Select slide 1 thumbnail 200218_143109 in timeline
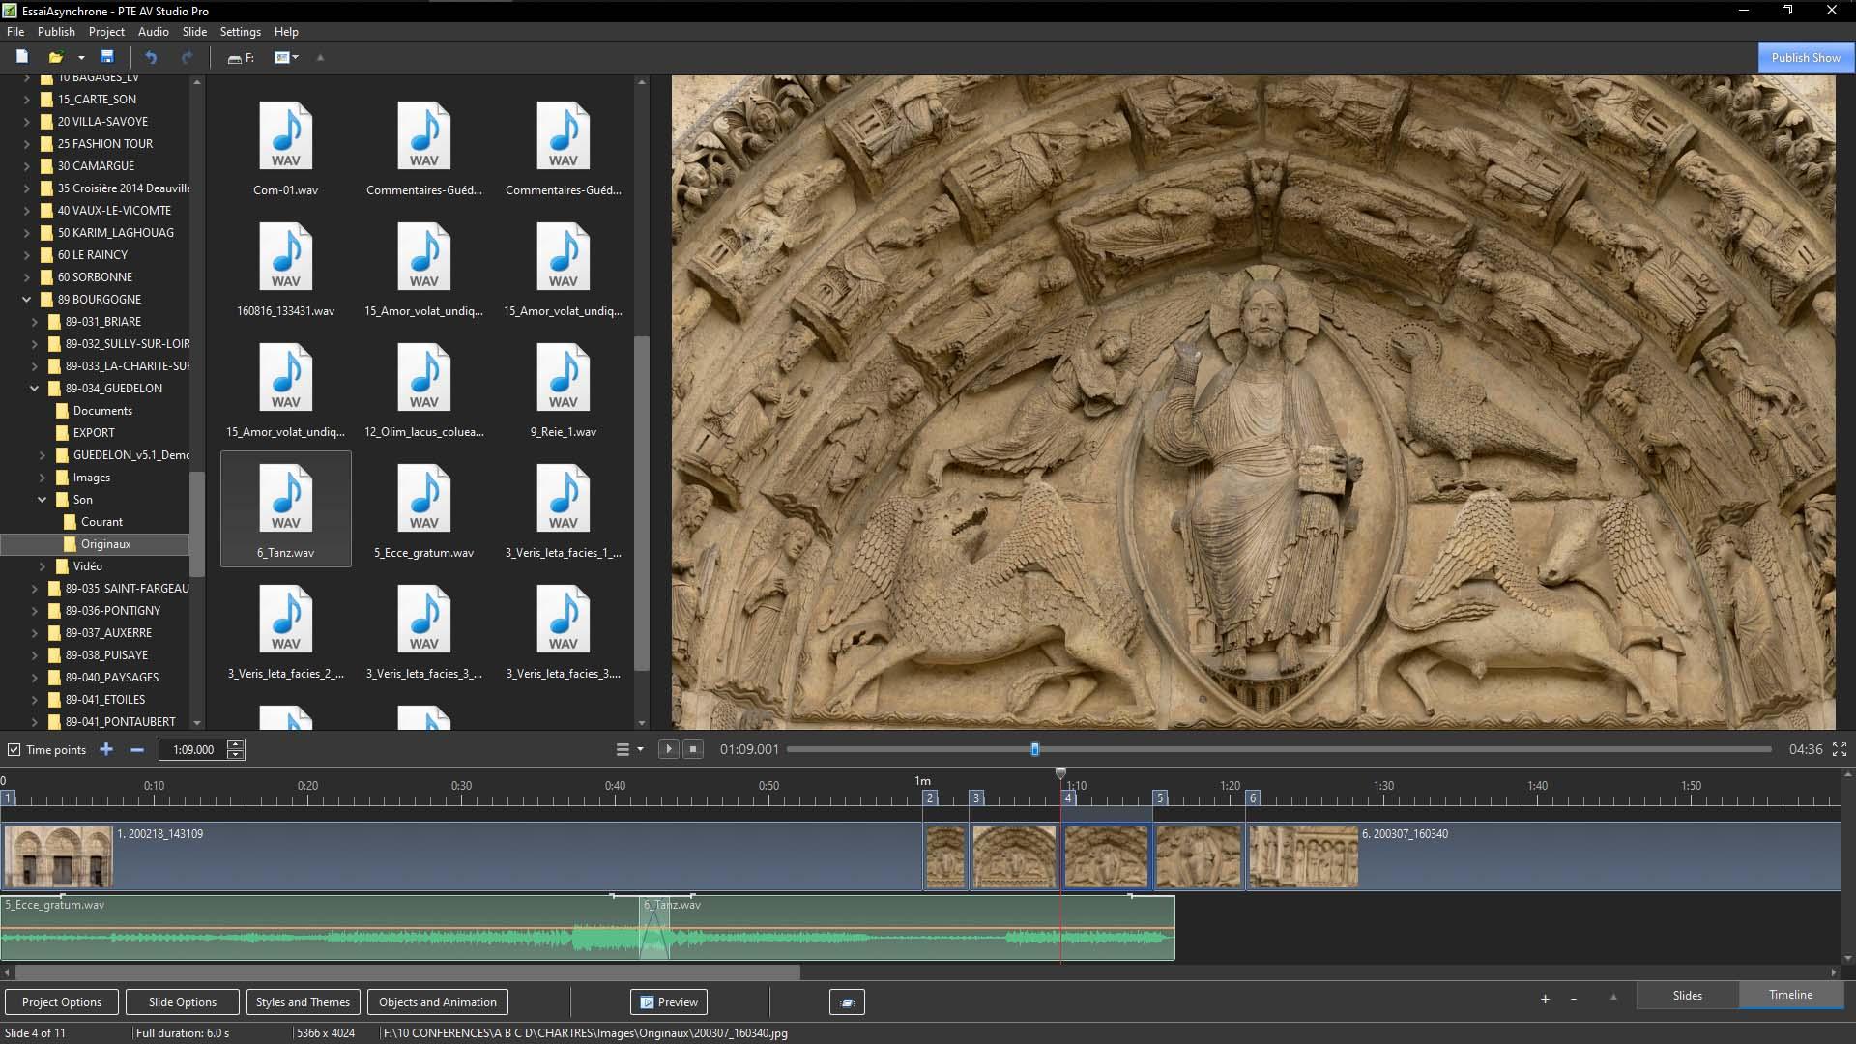Viewport: 1856px width, 1044px height. (x=58, y=857)
